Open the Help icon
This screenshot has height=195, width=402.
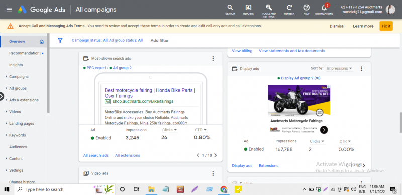[x=306, y=10]
